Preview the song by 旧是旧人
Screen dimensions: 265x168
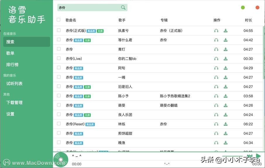[216, 87]
